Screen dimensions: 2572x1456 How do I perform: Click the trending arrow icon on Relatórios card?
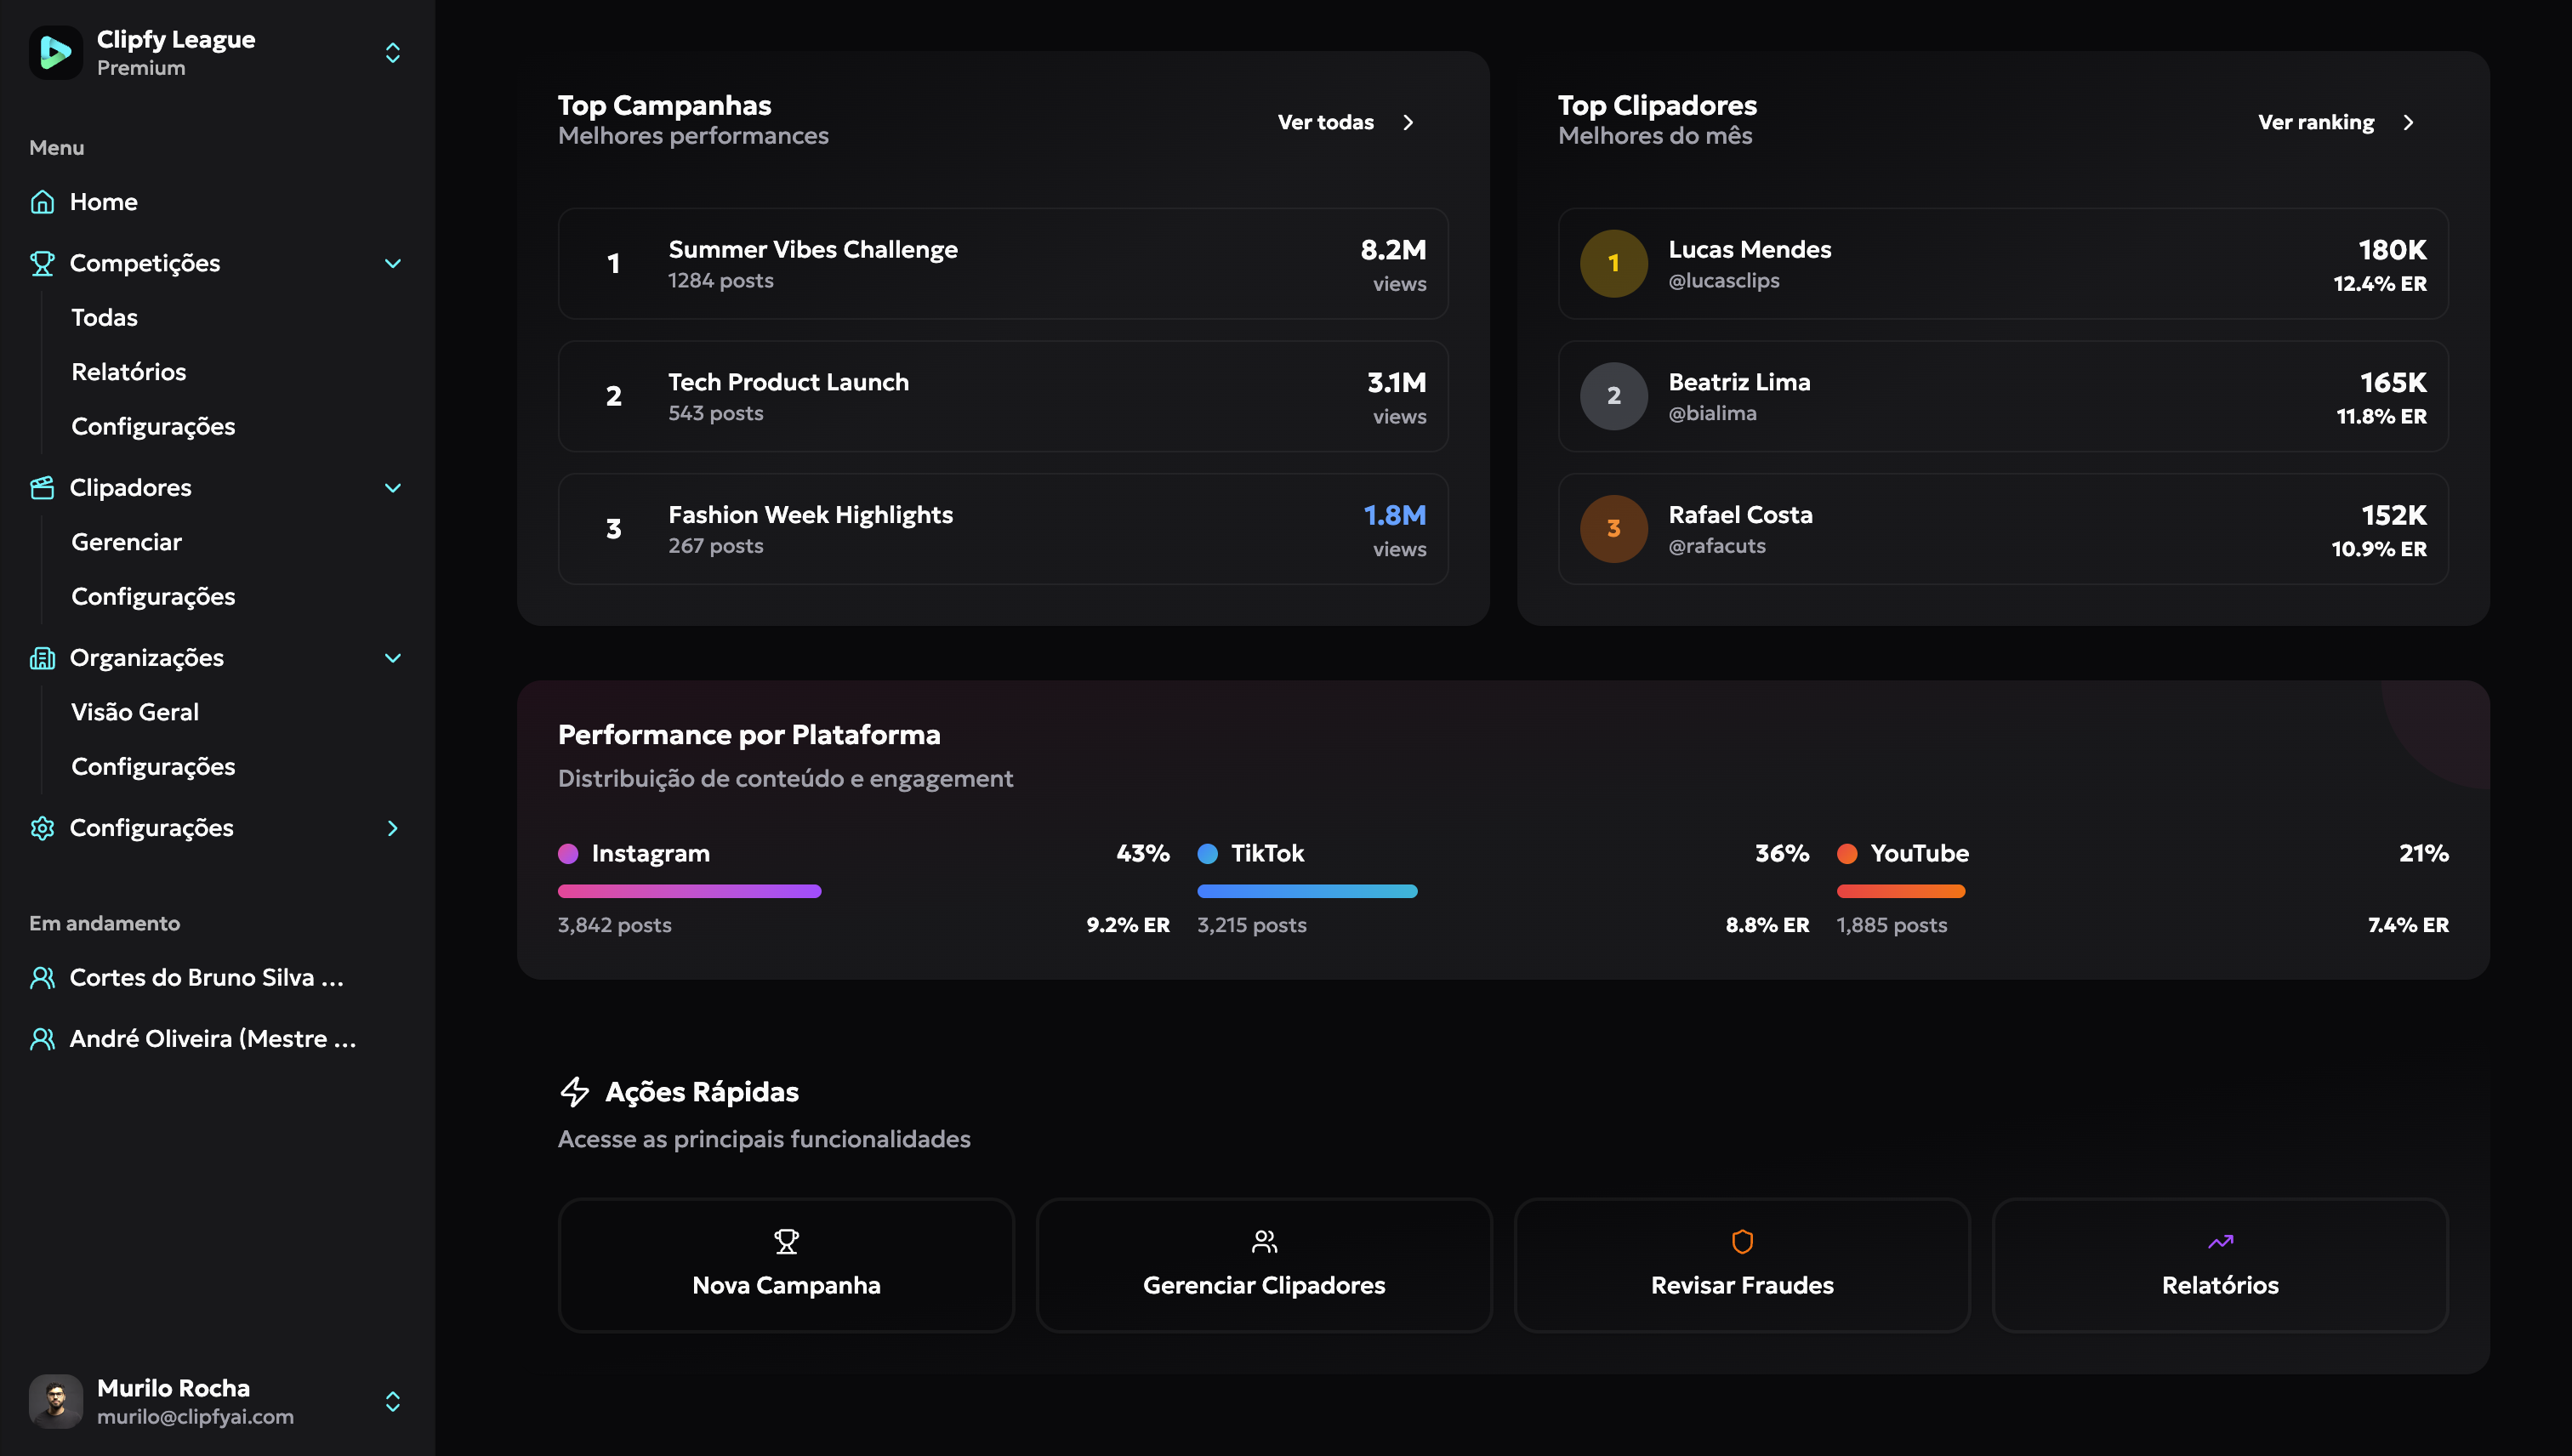(2220, 1241)
